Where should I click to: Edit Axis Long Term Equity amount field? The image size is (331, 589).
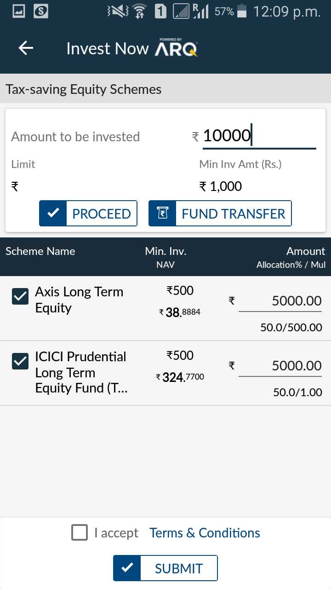[280, 301]
